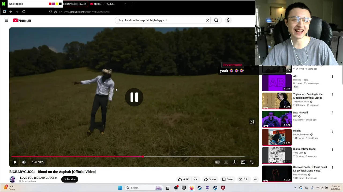The height and width of the screenshot is (192, 343).
Task: Go to YouTube Premium home logo
Action: click(x=22, y=20)
